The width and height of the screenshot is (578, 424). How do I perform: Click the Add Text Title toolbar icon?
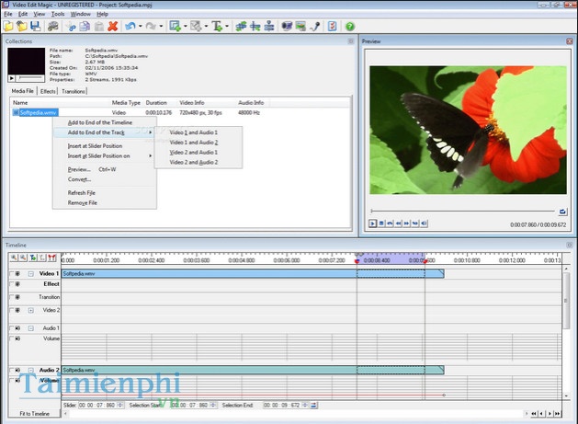tap(217, 26)
